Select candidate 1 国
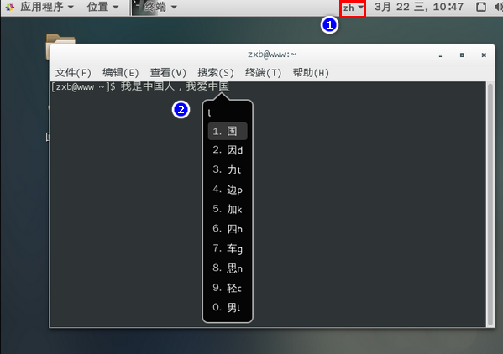Screen dimensions: 503x354 point(228,131)
